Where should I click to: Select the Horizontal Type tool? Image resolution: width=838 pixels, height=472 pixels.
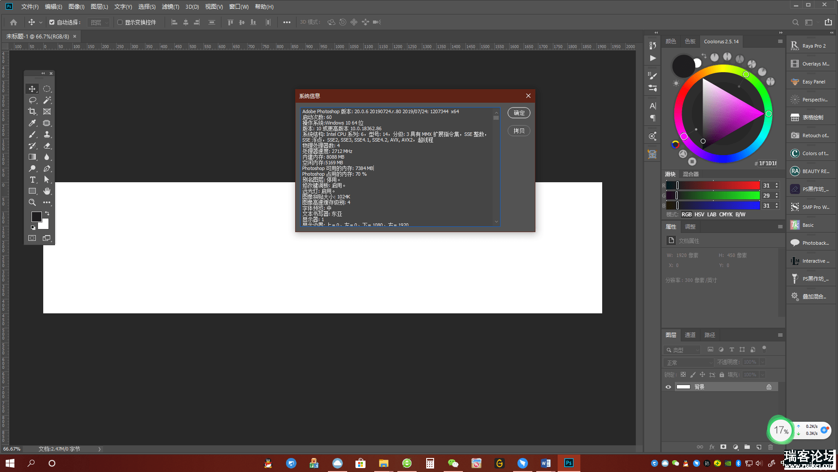point(32,180)
